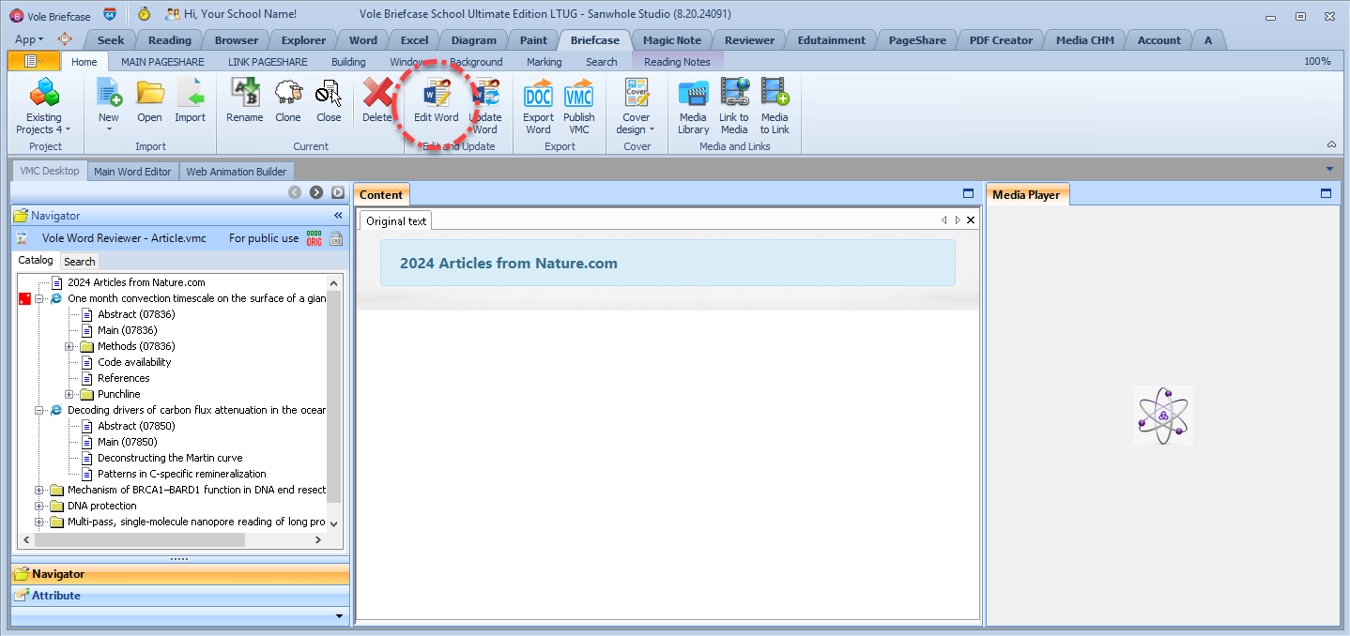The width and height of the screenshot is (1350, 636).
Task: Click the Clone sheep icon
Action: coord(288,95)
